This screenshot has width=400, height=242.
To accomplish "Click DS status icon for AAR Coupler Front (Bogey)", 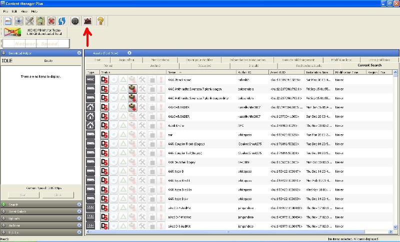I will point(104,144).
